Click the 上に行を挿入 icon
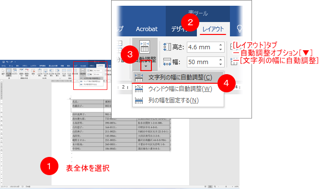 click(40, 70)
